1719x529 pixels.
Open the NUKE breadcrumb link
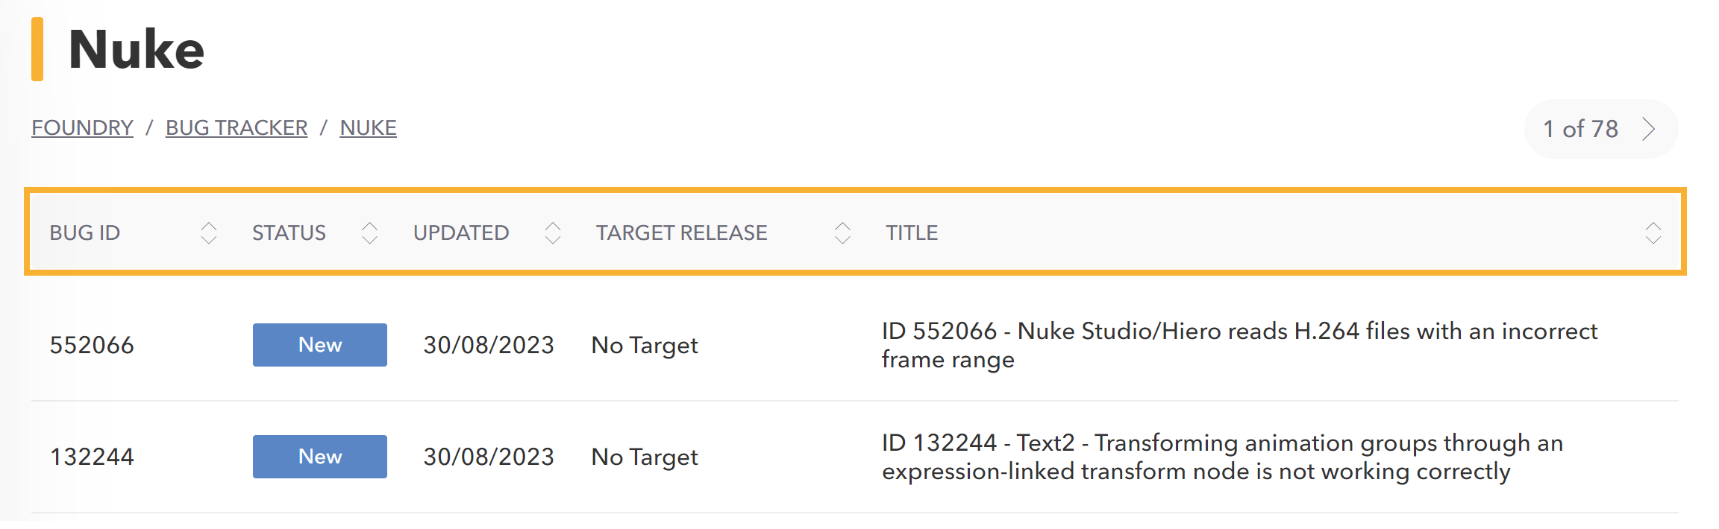(368, 128)
